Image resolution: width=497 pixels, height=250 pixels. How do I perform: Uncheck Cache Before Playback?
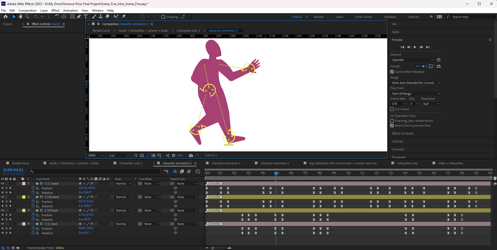coord(392,72)
